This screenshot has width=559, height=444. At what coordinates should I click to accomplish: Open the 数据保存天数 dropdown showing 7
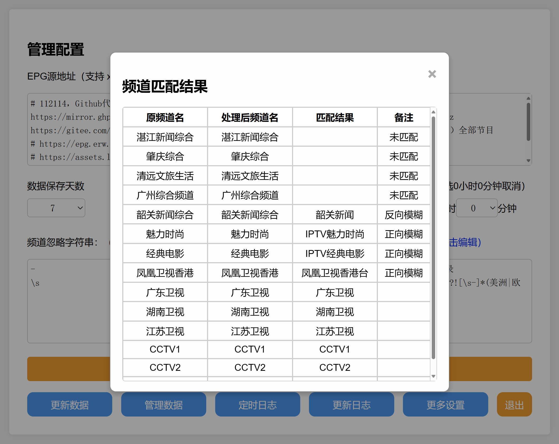[x=56, y=208]
